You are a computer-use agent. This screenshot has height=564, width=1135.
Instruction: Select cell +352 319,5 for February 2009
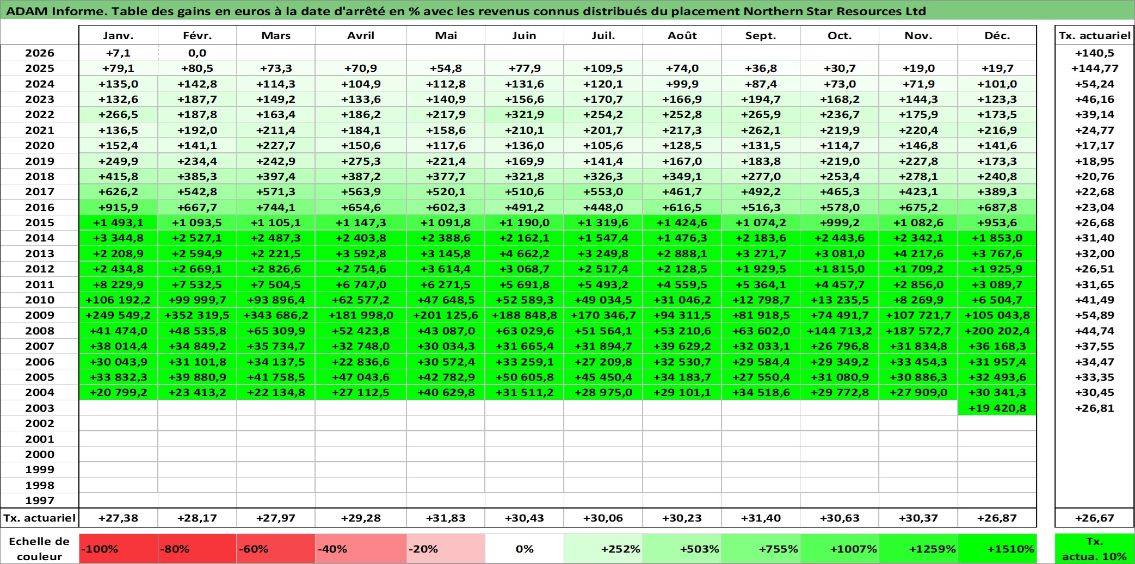click(198, 315)
